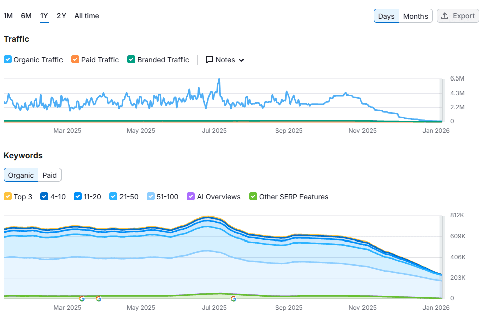Screen dimensions: 485x321
Task: Switch to the 1M time range
Action: [8, 16]
